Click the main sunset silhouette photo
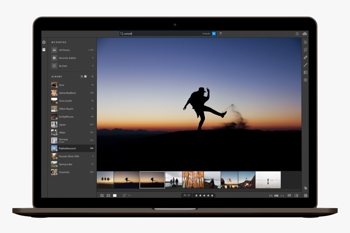 [199, 104]
